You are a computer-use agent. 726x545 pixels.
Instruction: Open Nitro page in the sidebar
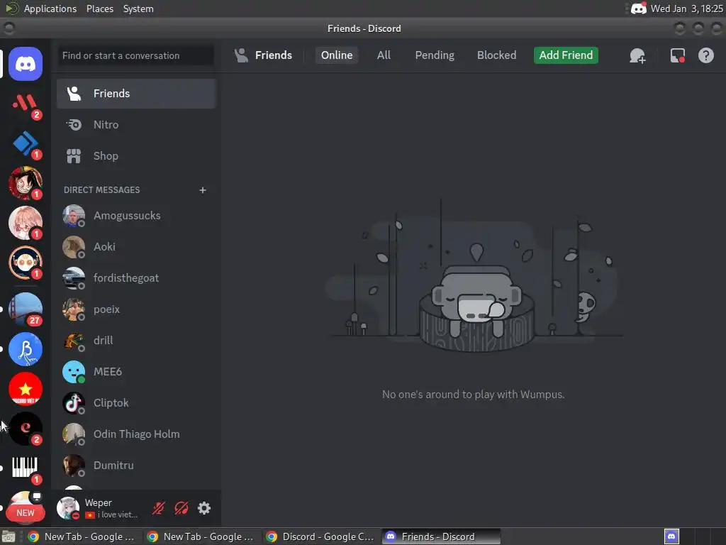pyautogui.click(x=136, y=125)
